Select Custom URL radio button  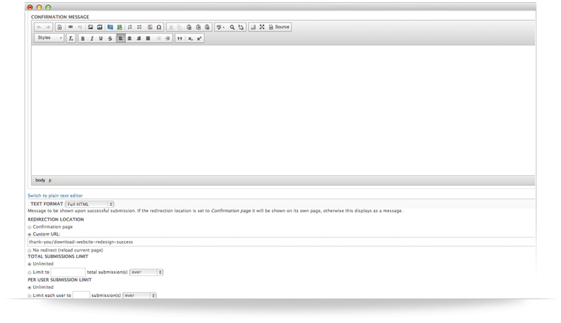point(29,235)
